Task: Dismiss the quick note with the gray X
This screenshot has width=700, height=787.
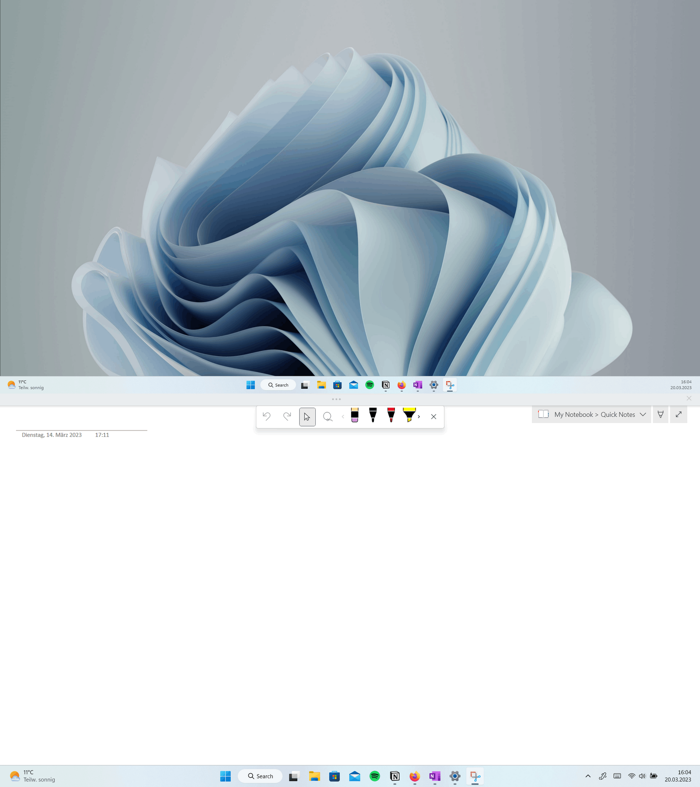Action: [689, 398]
